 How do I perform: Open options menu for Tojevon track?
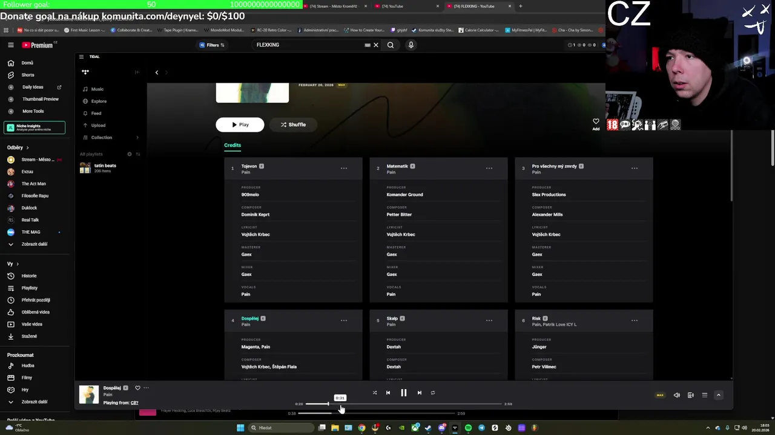[344, 168]
